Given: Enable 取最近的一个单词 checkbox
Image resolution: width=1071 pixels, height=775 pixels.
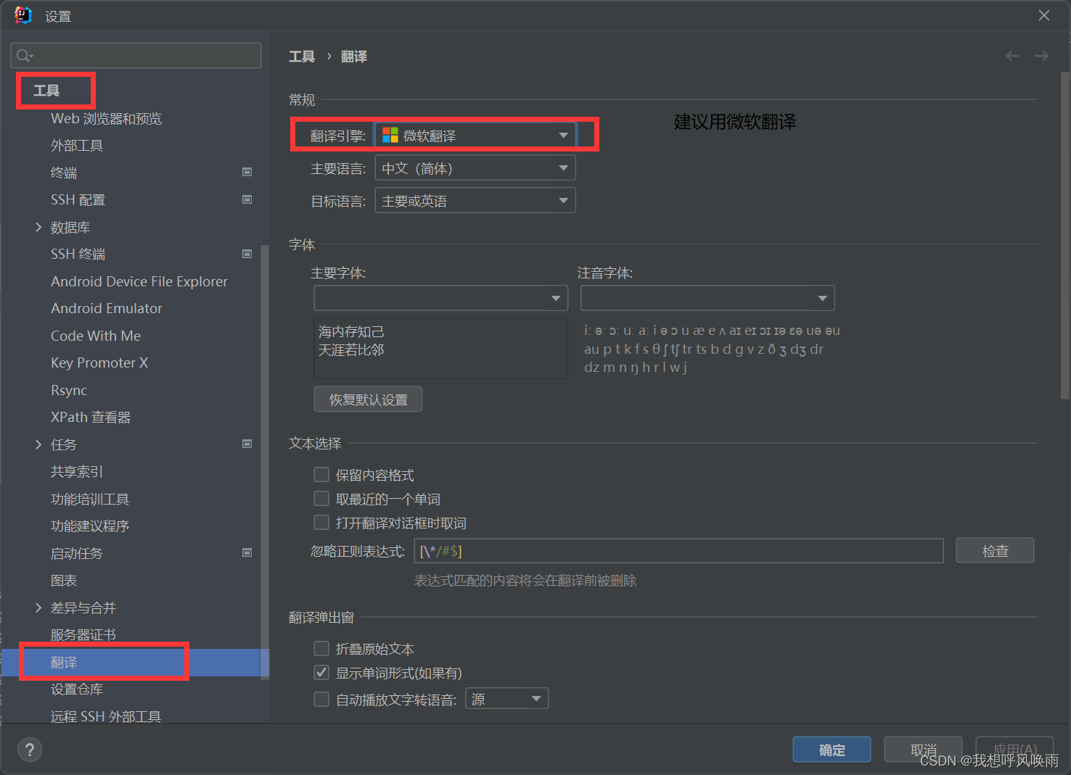Looking at the screenshot, I should click(x=321, y=499).
